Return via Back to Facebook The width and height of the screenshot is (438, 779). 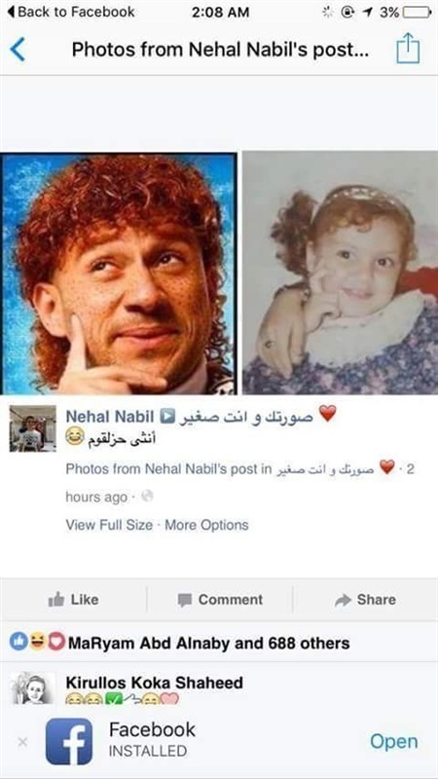coord(70,12)
